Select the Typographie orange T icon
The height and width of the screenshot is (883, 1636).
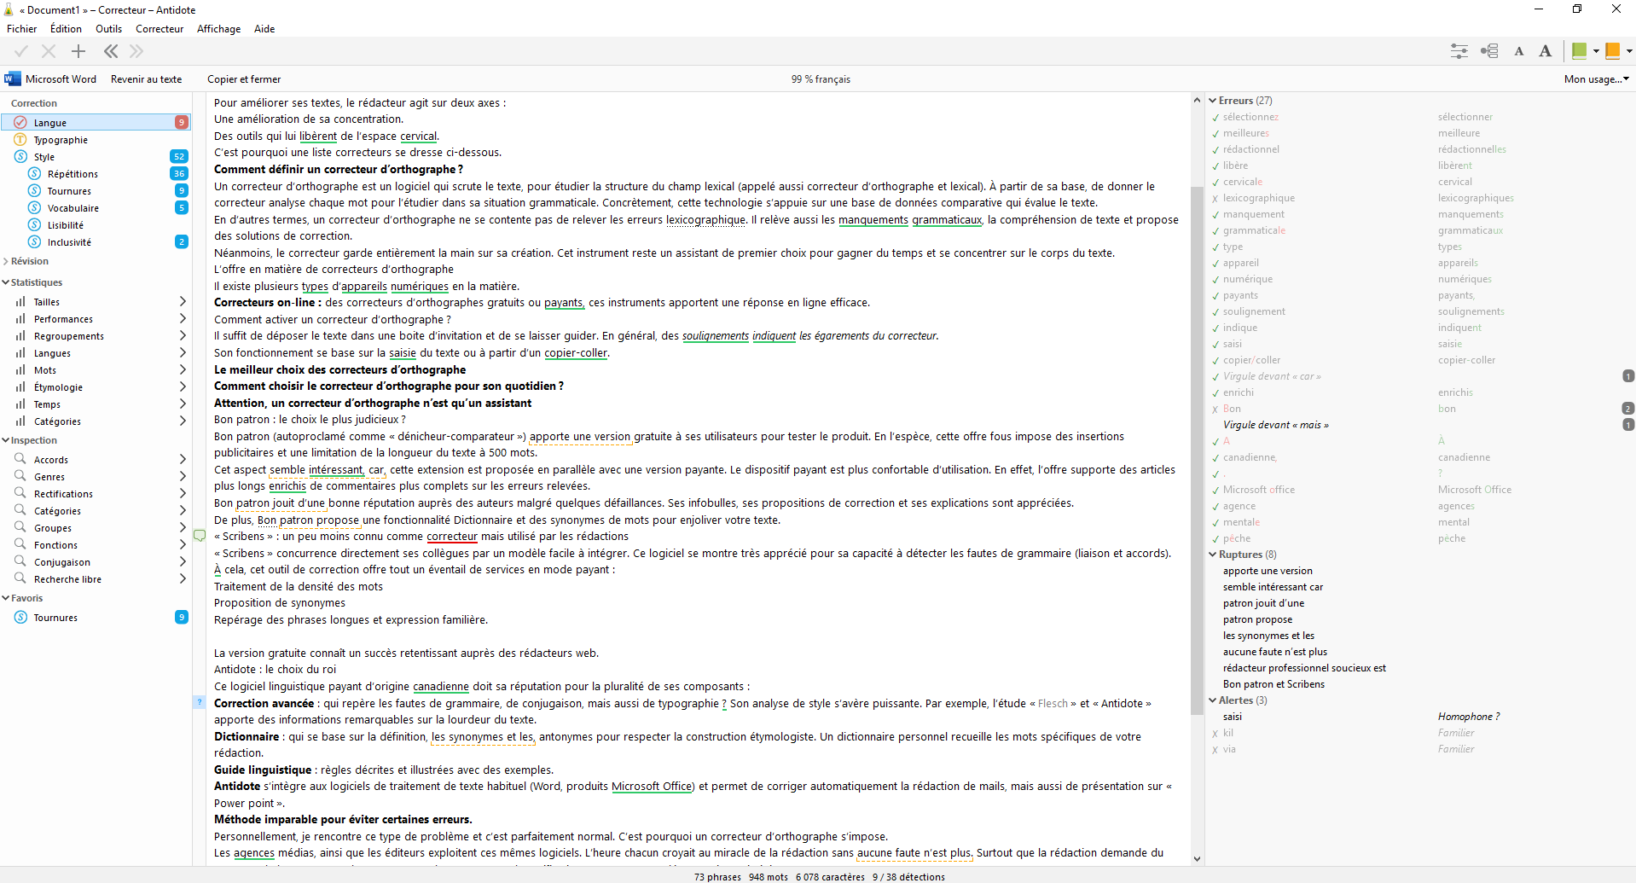(x=20, y=139)
